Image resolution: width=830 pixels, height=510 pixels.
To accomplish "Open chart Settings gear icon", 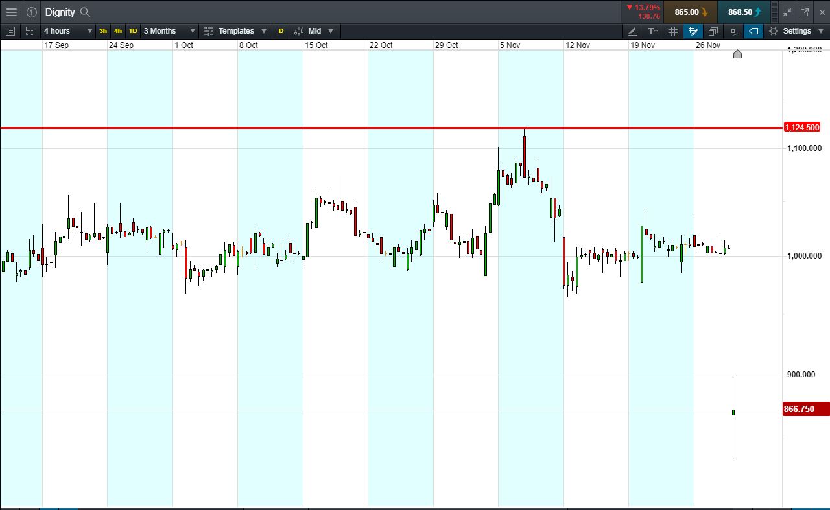I will point(774,31).
